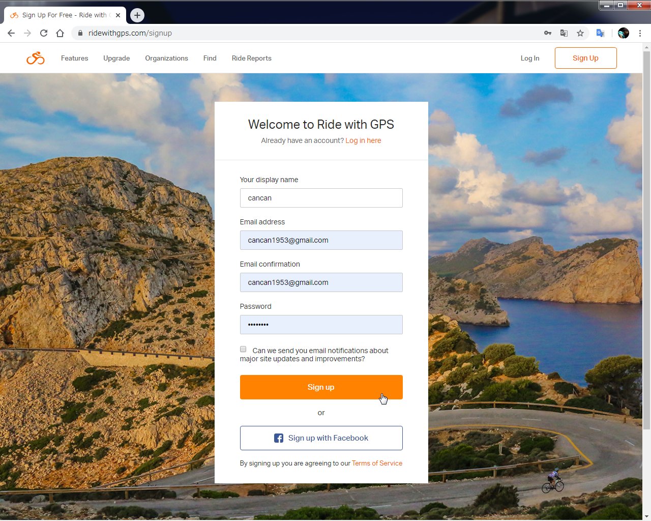This screenshot has width=651, height=521.
Task: Open the Chrome three-dot menu
Action: click(640, 33)
